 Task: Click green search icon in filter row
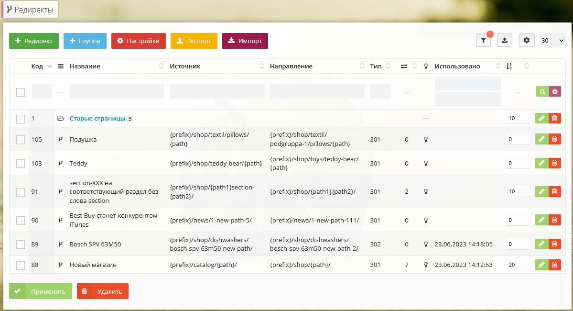(542, 91)
